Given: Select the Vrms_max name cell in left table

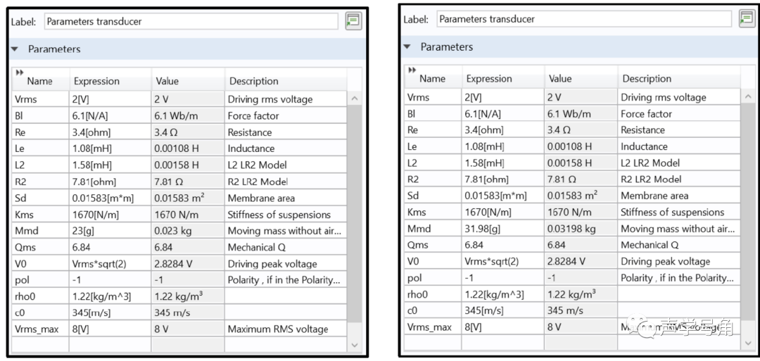Looking at the screenshot, I should [x=39, y=329].
